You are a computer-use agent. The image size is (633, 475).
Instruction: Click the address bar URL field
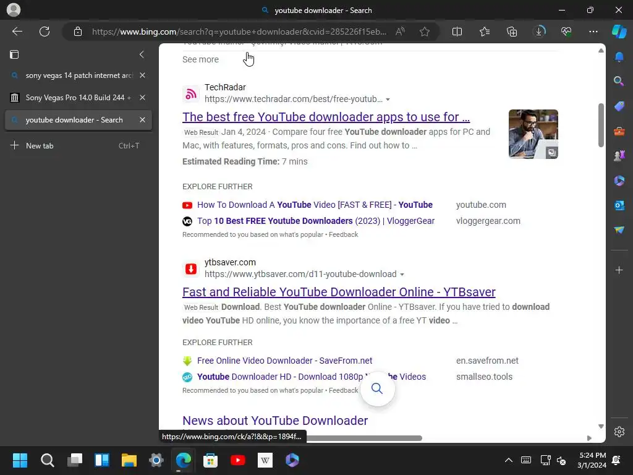coord(239,32)
